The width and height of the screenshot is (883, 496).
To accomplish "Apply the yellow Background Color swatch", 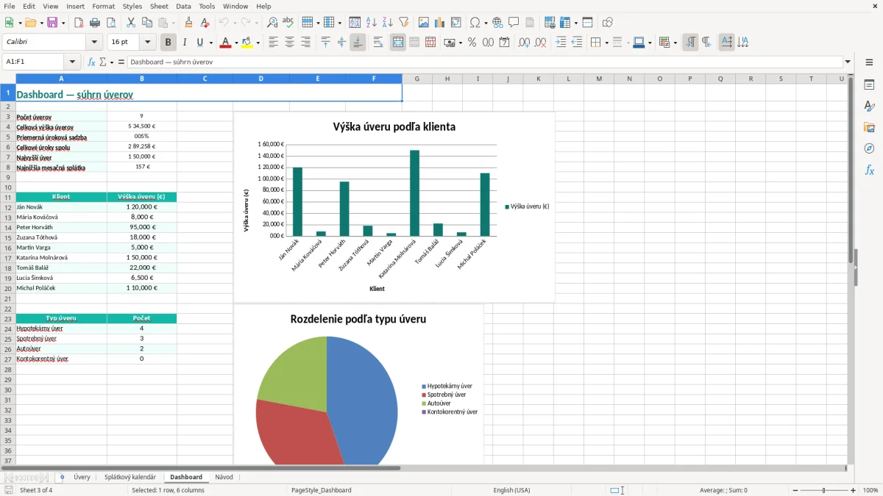I will click(x=247, y=43).
